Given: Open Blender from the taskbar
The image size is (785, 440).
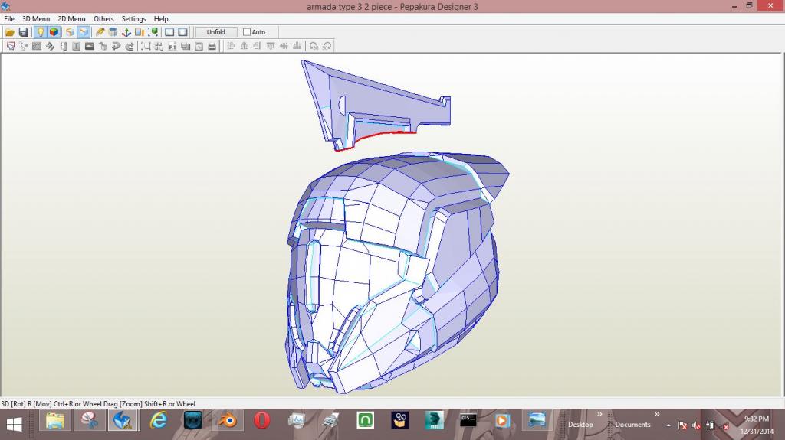Looking at the screenshot, I should 228,420.
